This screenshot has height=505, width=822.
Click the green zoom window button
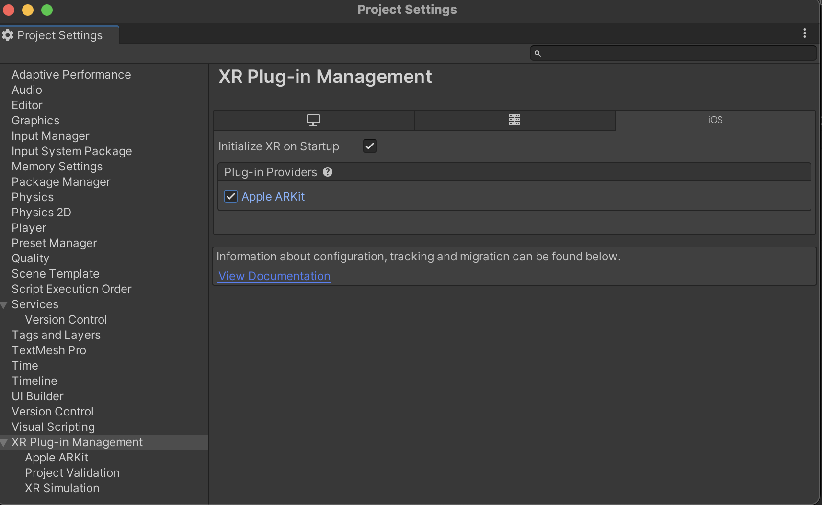tap(47, 10)
